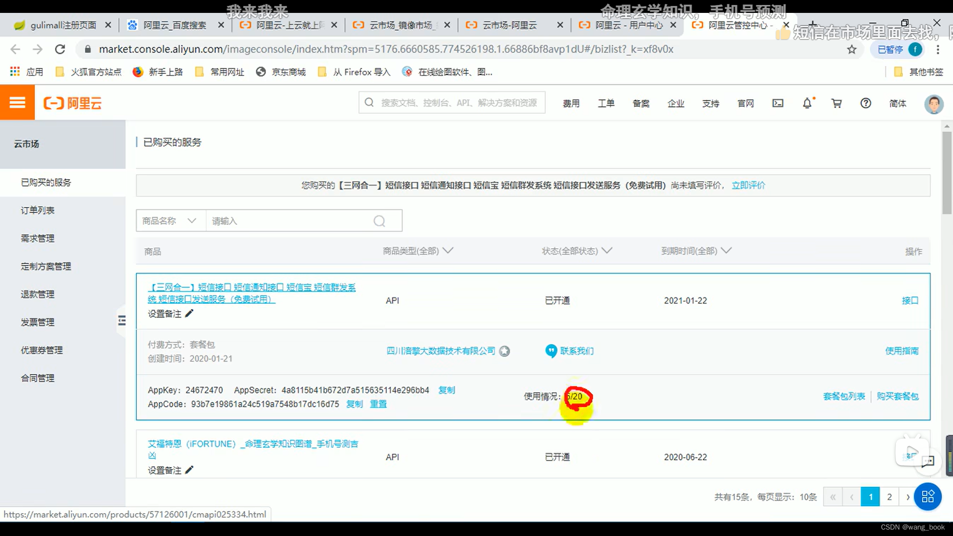
Task: Edit the remark pencil for the 三网合一 service
Action: click(x=189, y=314)
